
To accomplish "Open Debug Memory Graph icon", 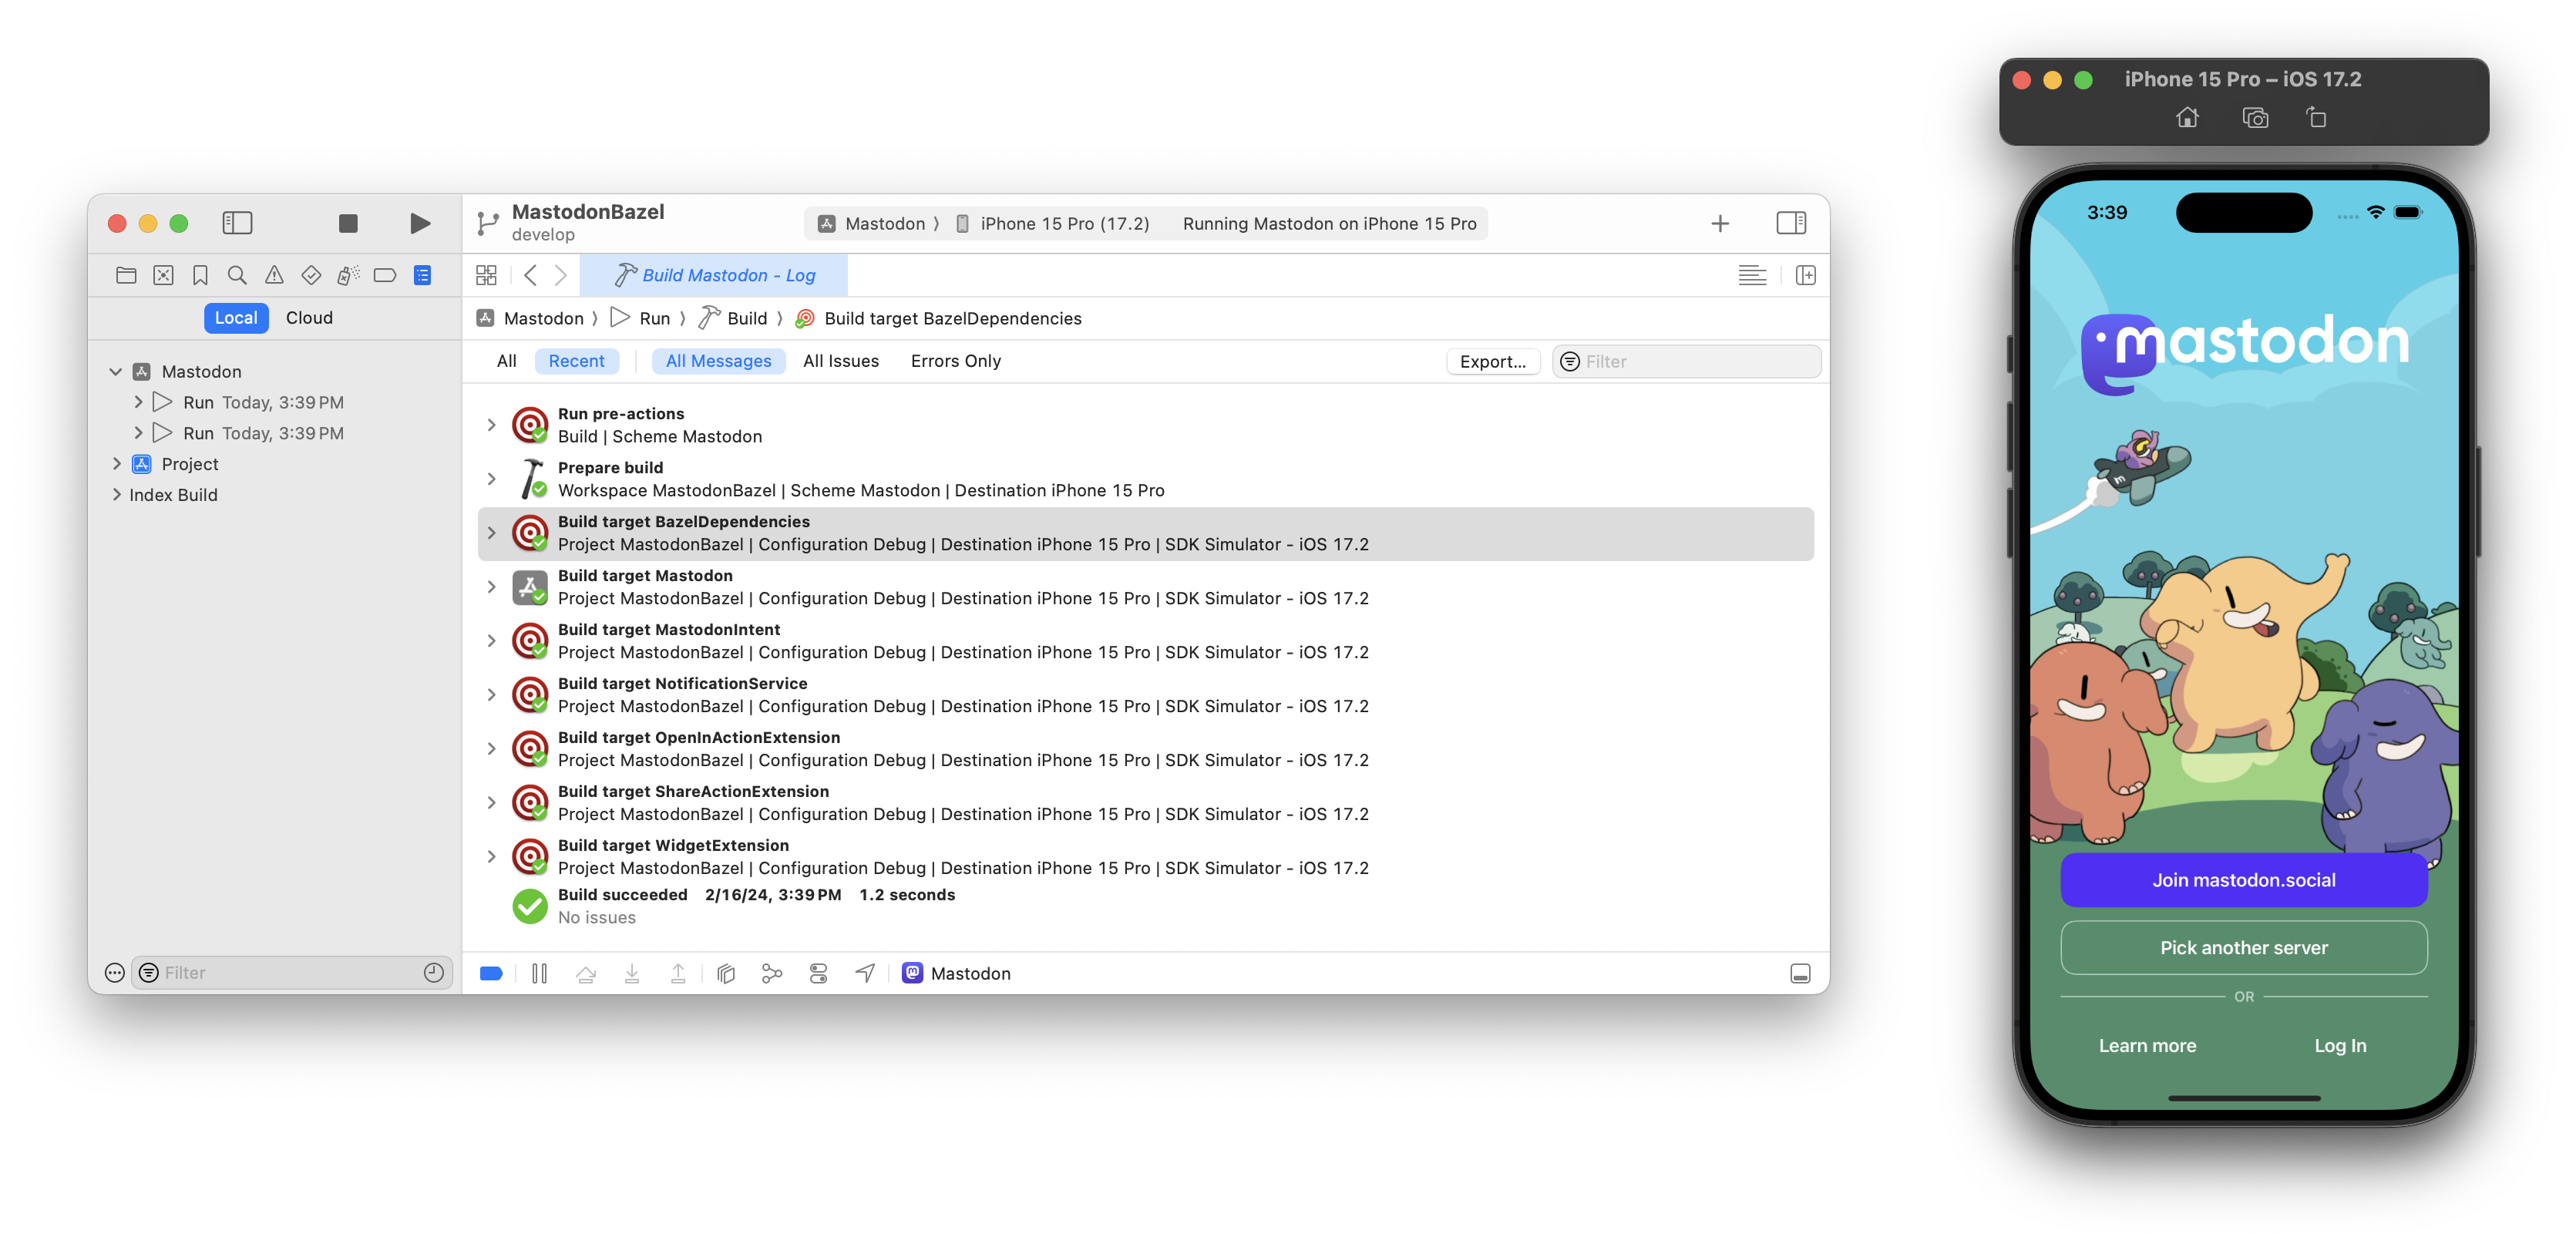I will [x=772, y=973].
